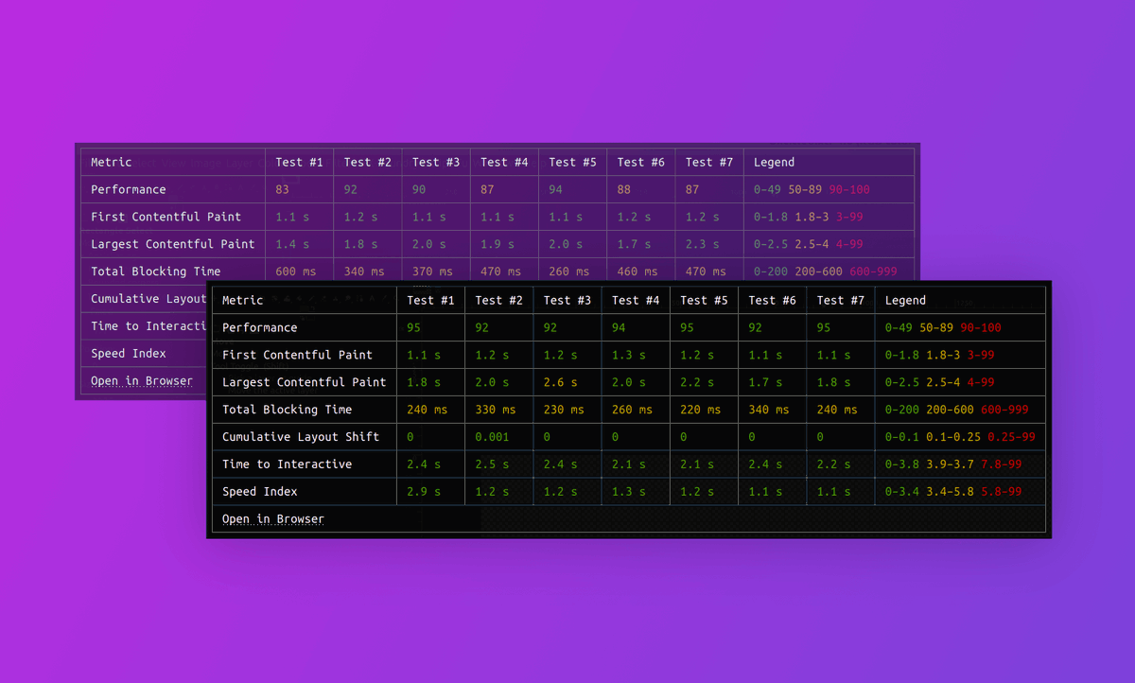Select the front table's Time to Interactive label
This screenshot has height=683, width=1135.
click(288, 464)
